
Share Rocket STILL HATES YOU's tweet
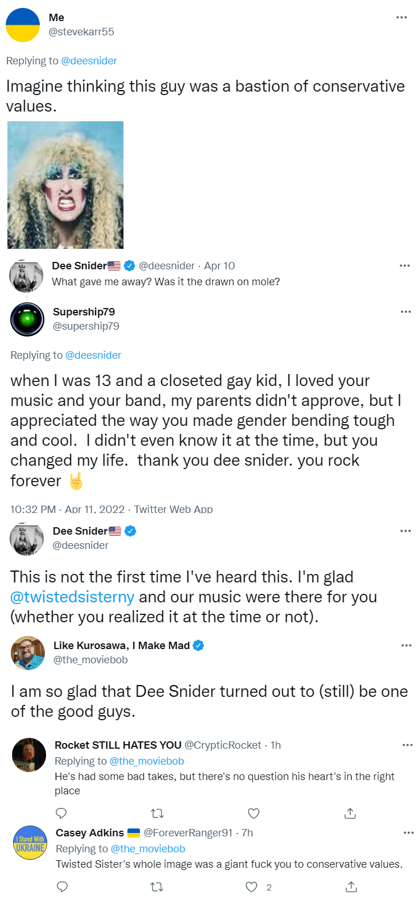[x=350, y=813]
